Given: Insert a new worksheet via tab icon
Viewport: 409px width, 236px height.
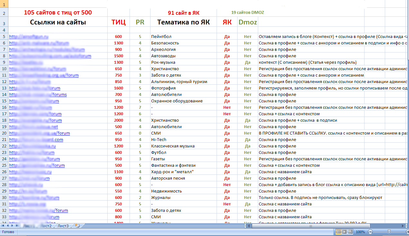Looking at the screenshot, I should (x=77, y=226).
